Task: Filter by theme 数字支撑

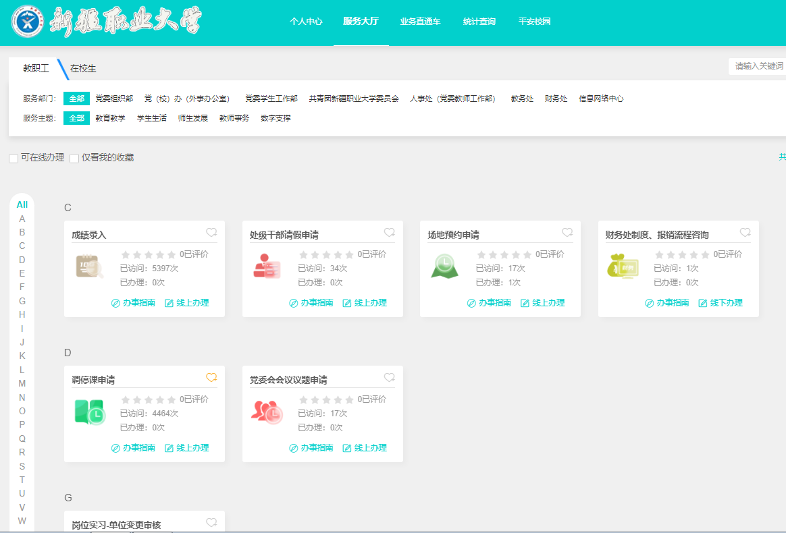Action: (276, 118)
